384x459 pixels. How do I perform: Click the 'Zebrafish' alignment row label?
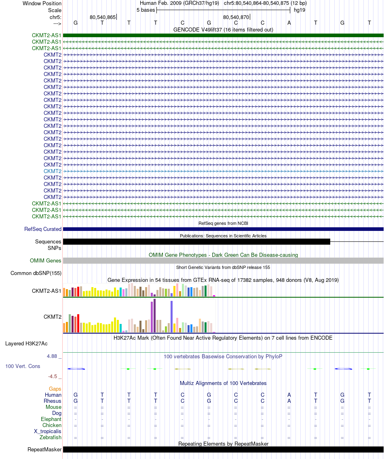tap(51, 437)
